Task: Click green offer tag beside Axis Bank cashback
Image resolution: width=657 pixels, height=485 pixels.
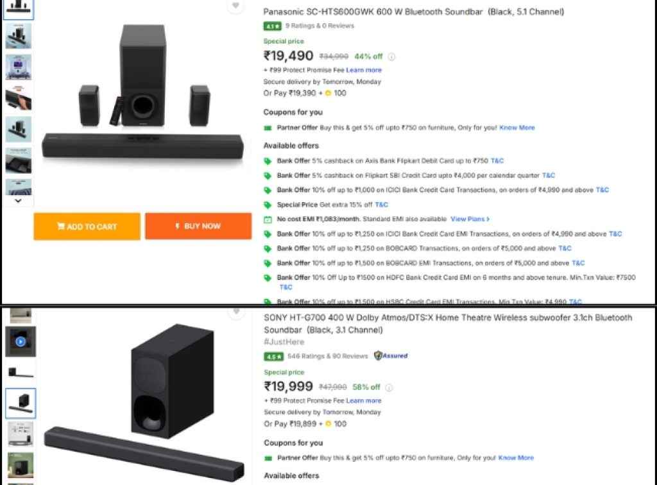Action: coord(266,160)
